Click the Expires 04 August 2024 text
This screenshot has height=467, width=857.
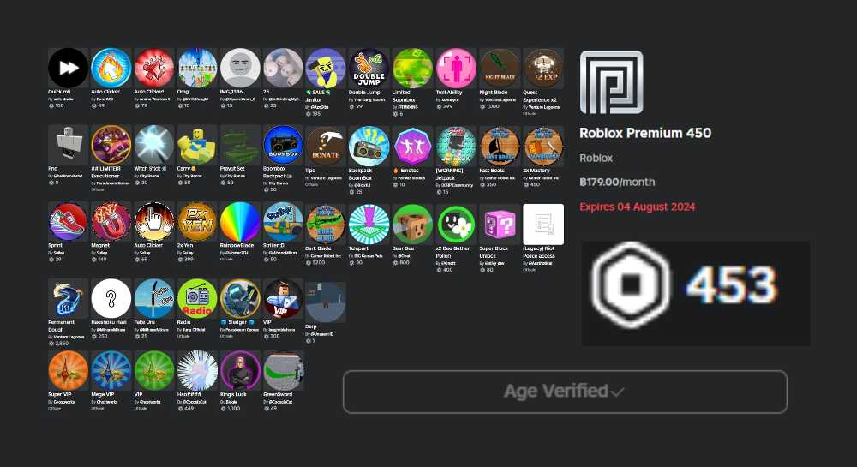coord(638,207)
